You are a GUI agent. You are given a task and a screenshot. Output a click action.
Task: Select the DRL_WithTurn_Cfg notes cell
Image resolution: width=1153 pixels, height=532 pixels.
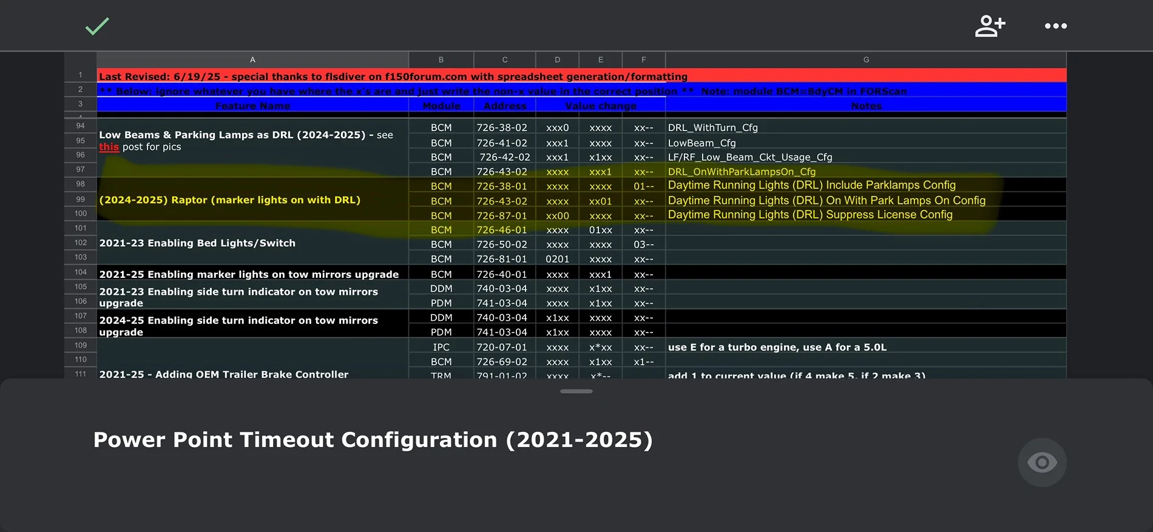pos(865,127)
